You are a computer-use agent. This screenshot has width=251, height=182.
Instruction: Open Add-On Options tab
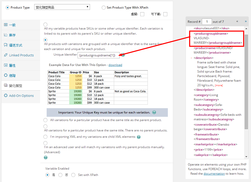tap(21, 96)
